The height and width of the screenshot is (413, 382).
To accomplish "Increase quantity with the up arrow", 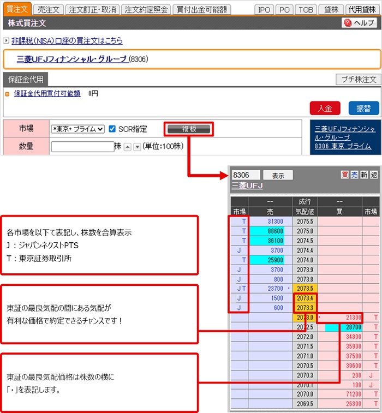I will click(128, 147).
